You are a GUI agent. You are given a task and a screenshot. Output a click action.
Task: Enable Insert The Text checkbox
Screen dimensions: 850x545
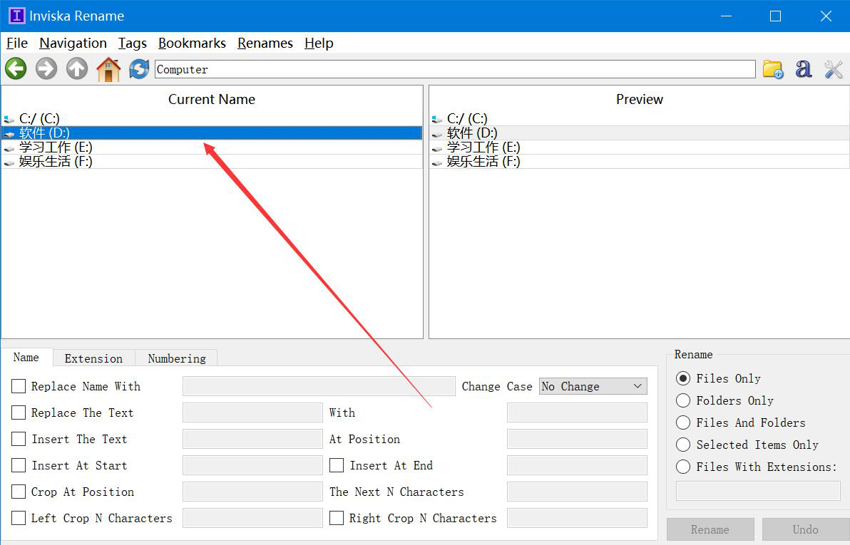coord(19,439)
